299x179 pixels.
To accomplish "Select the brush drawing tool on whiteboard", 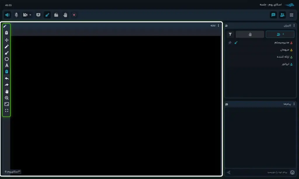I will pyautogui.click(x=7, y=53).
